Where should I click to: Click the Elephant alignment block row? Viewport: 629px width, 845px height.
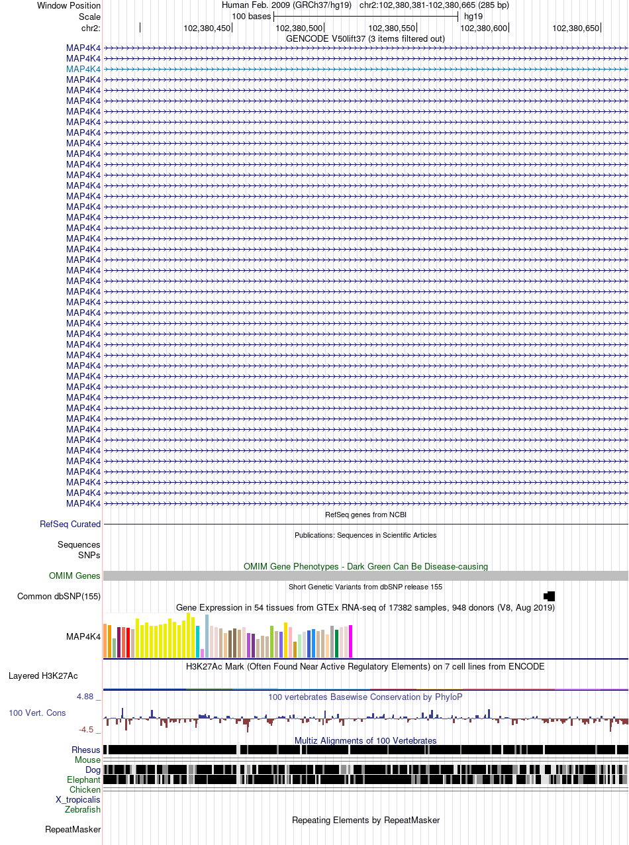(366, 779)
